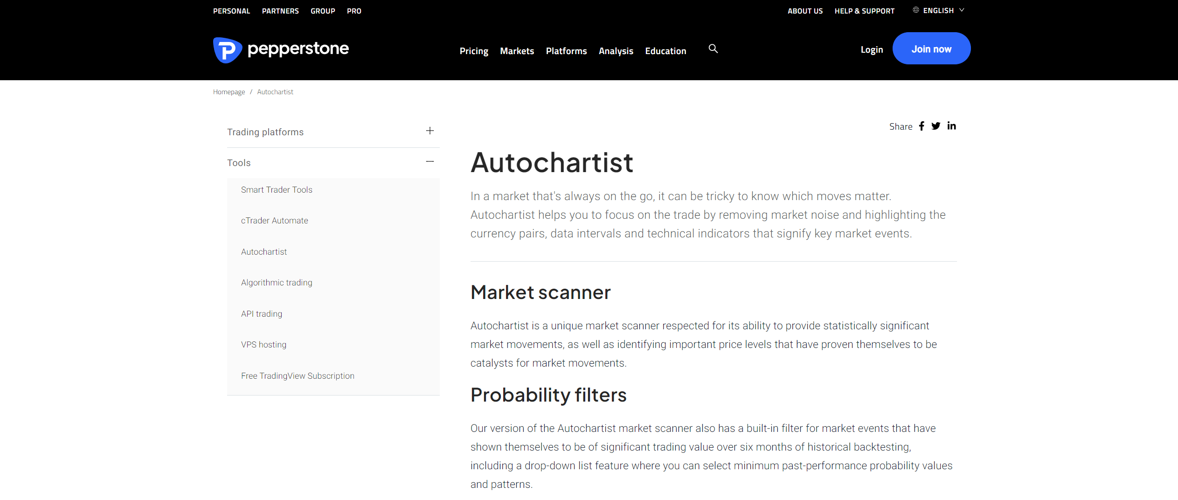Click the globe language icon
Viewport: 1178px width, 500px height.
(x=916, y=10)
